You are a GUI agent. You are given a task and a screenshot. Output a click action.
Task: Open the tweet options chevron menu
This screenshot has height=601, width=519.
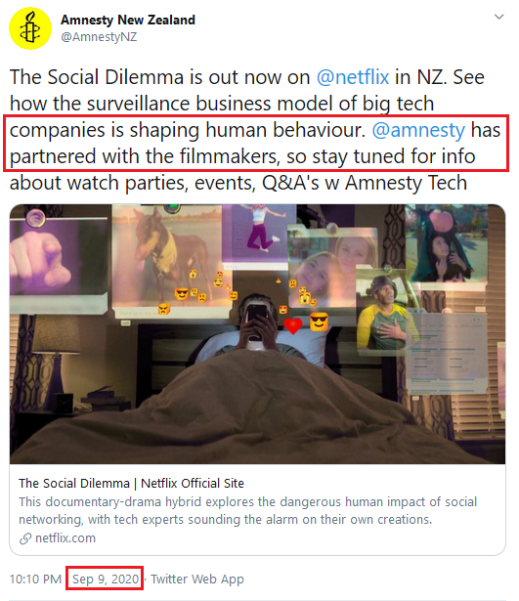[498, 17]
